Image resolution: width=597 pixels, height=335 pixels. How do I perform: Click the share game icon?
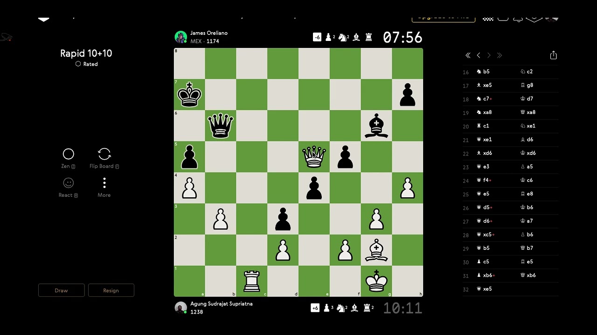pos(553,55)
